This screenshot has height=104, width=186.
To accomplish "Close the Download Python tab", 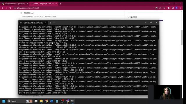I will pyautogui.click(x=28, y=4).
